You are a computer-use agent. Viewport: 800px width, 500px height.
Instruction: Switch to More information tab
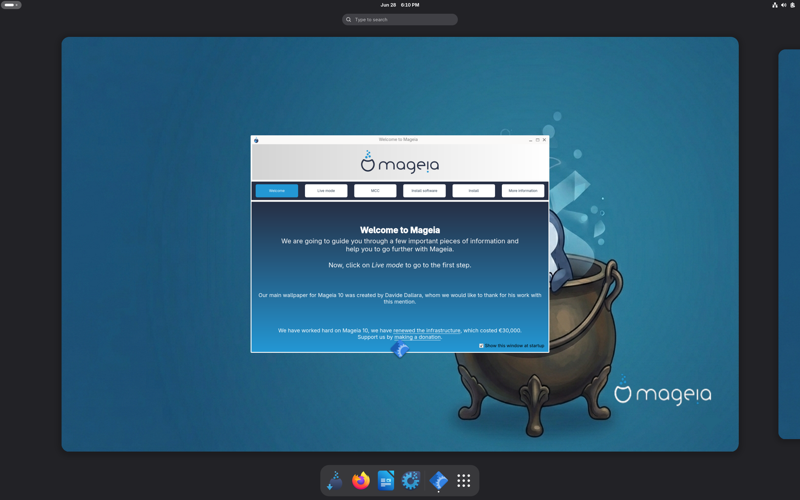pos(523,191)
